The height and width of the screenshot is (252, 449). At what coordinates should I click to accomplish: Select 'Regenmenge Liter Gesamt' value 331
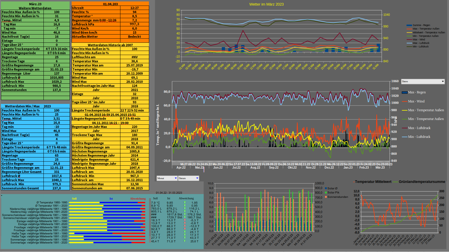(x=57, y=172)
